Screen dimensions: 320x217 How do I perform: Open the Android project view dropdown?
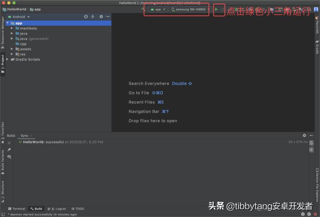pos(19,17)
